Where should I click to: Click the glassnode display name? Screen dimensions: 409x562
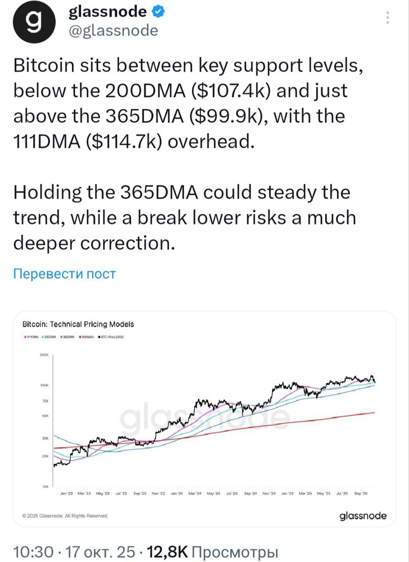coord(108,12)
